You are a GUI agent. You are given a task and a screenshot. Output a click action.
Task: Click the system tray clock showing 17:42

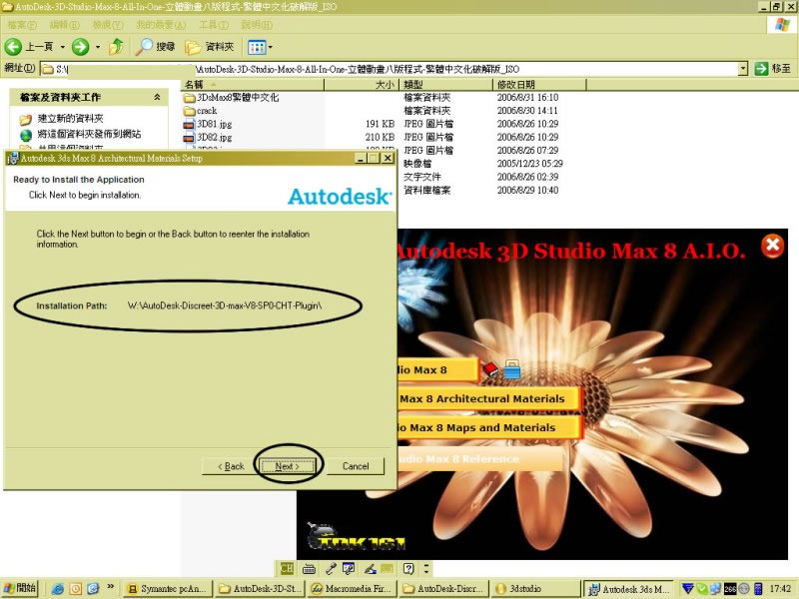coord(780,589)
